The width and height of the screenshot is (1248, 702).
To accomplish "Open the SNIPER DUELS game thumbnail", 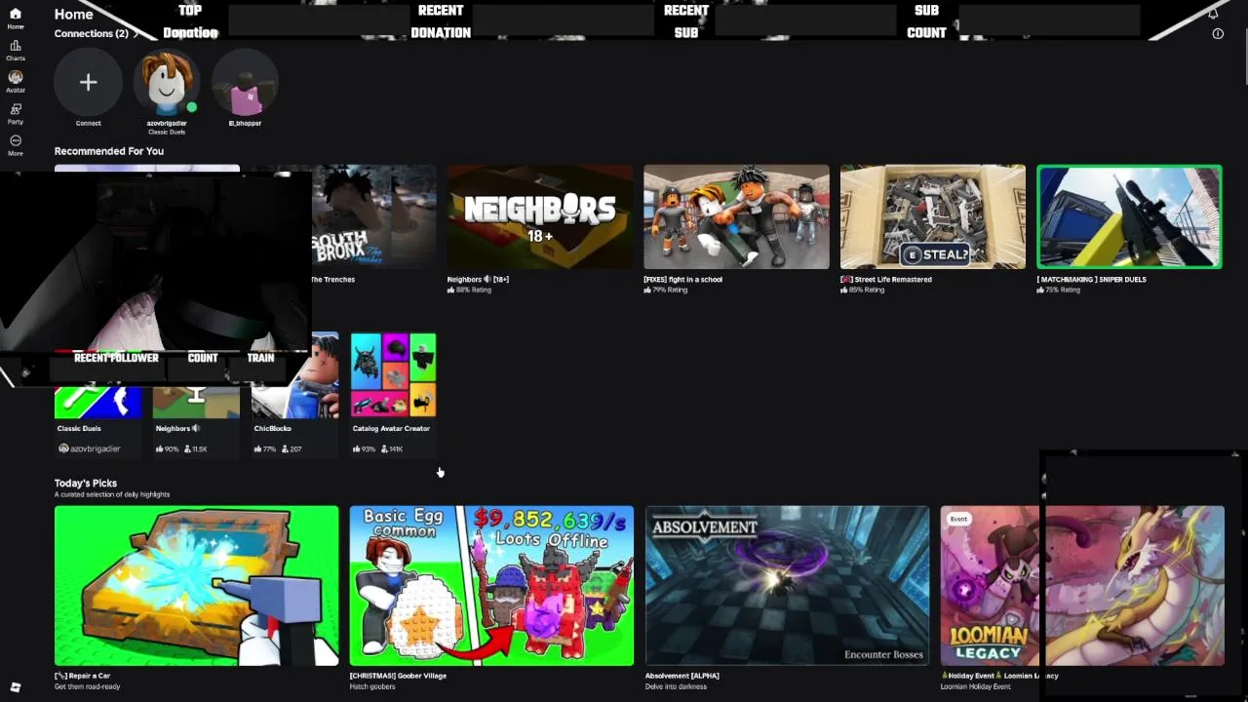I will click(1129, 216).
